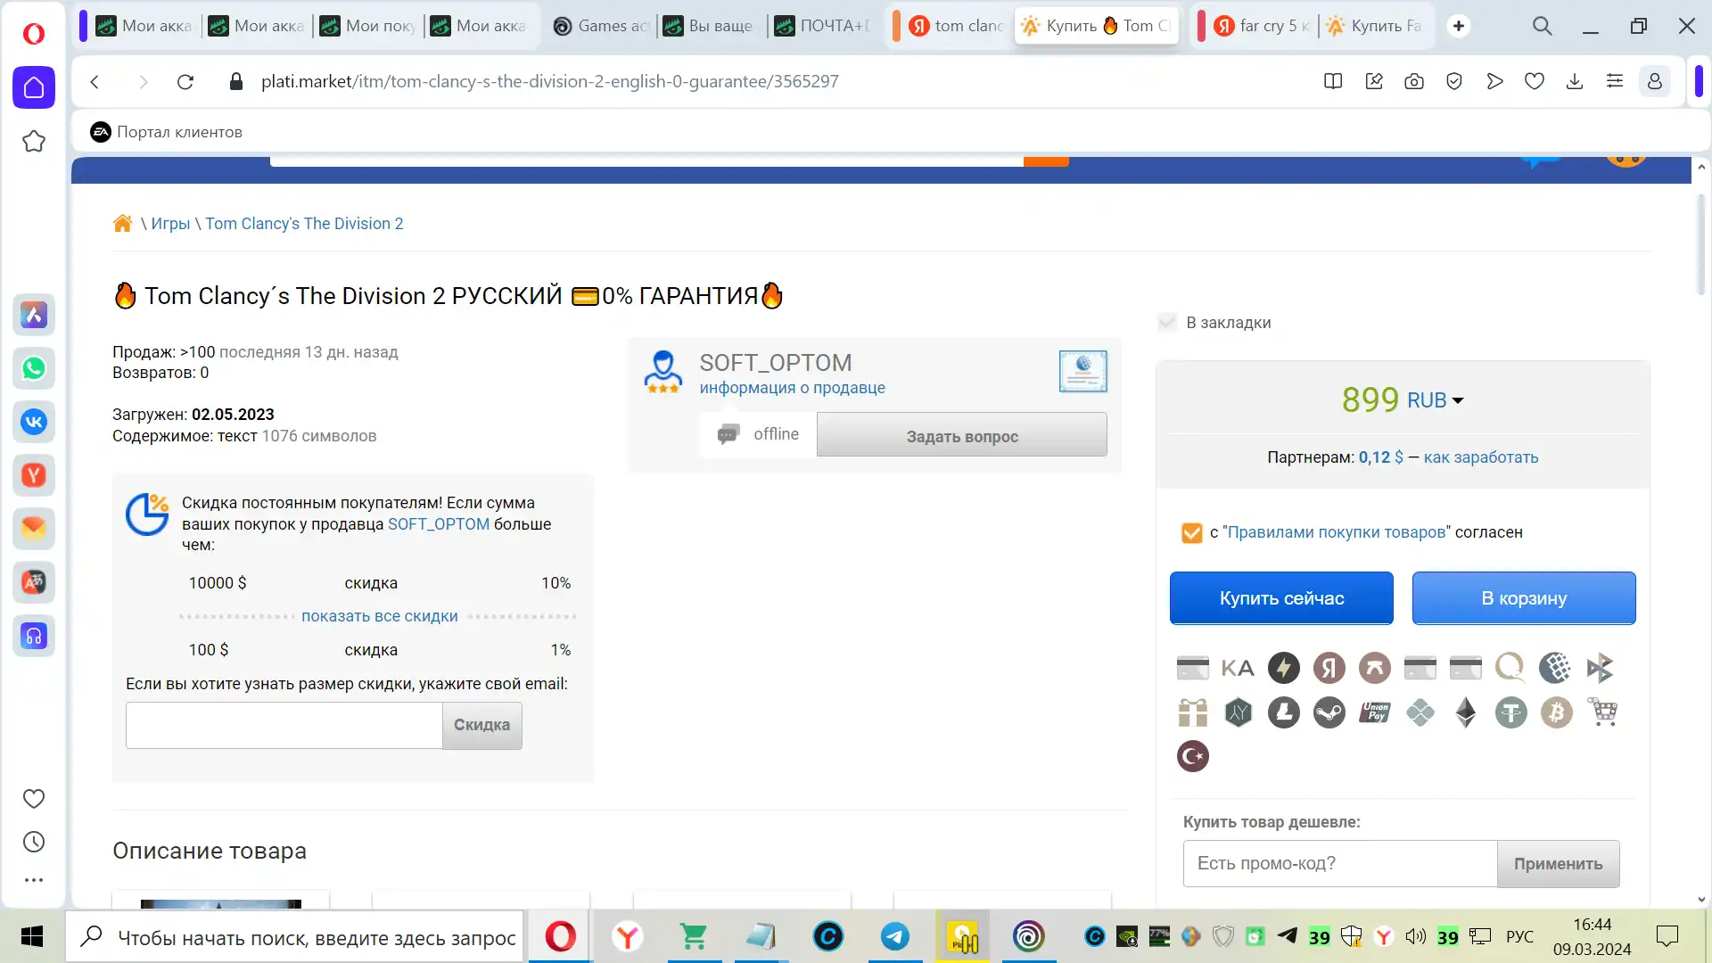Reload the current page

[x=185, y=82]
